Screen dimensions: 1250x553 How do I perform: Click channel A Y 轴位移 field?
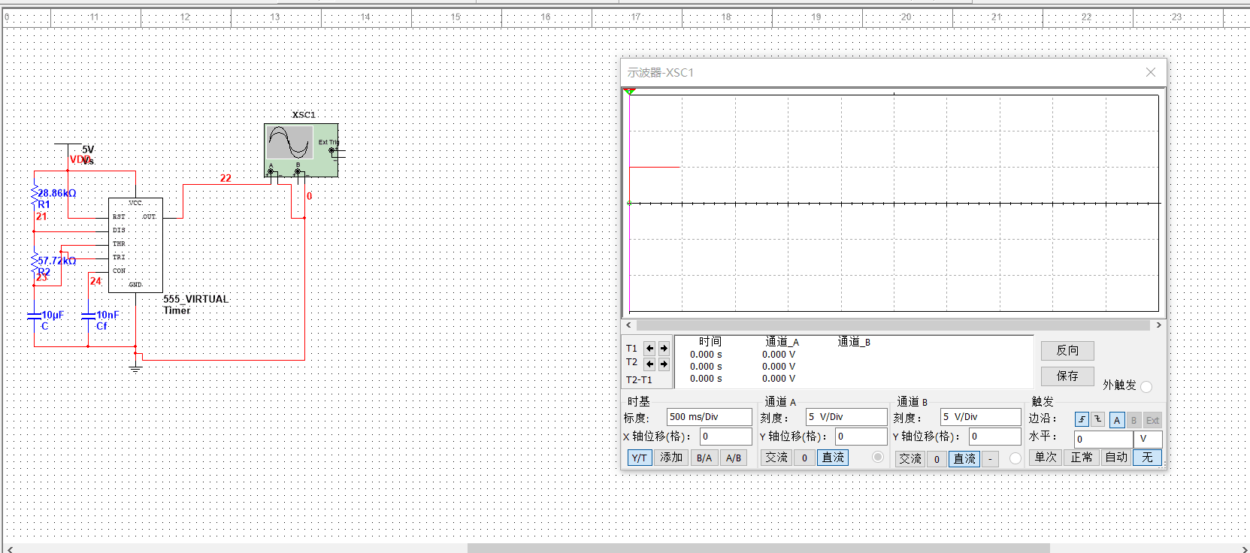tap(861, 437)
